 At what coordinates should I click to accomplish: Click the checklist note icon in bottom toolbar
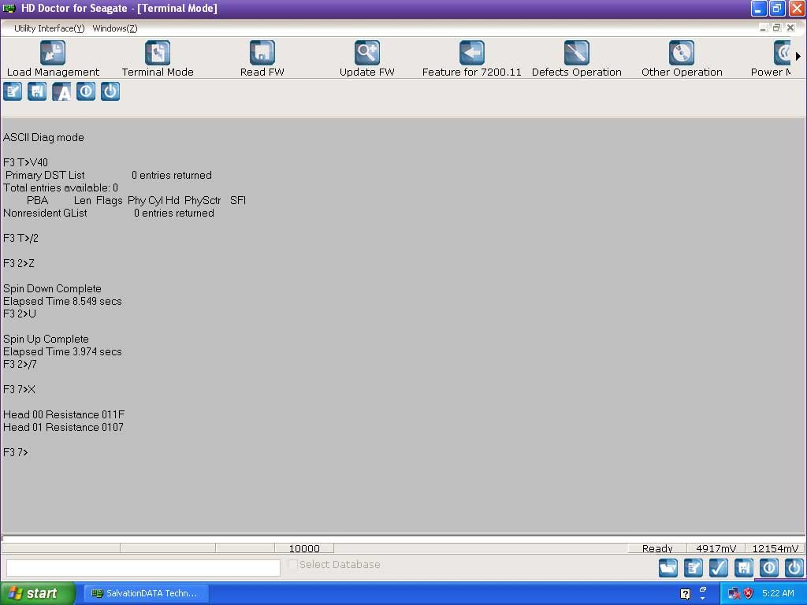694,568
